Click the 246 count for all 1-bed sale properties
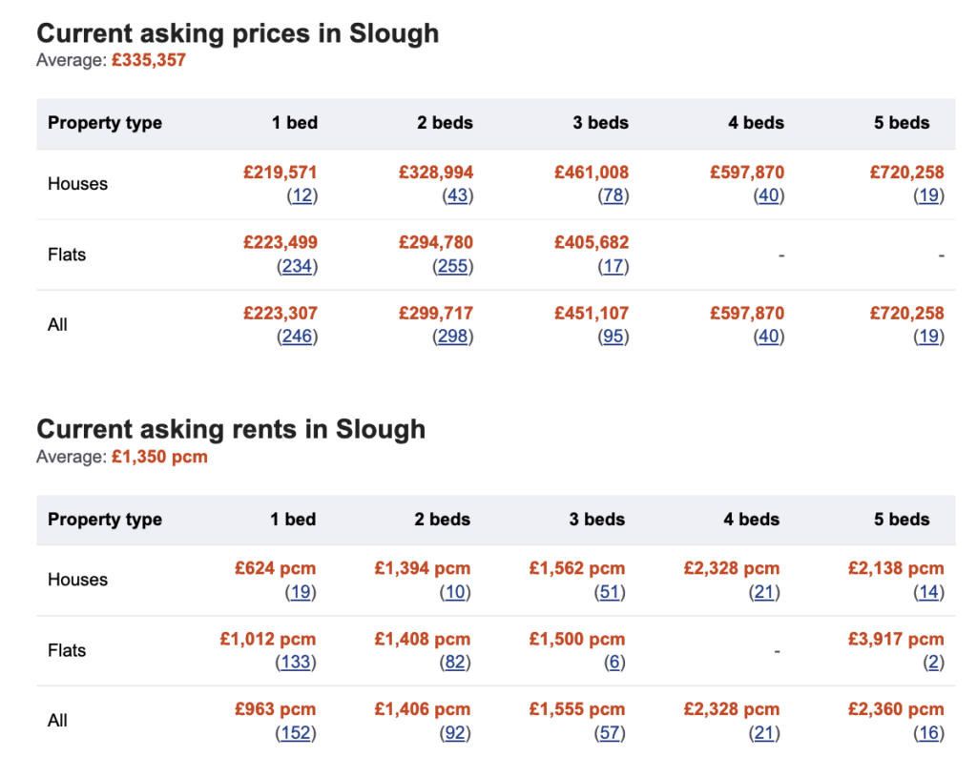 click(298, 336)
